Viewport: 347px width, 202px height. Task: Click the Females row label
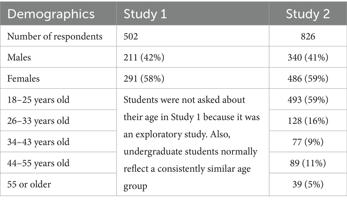23,78
